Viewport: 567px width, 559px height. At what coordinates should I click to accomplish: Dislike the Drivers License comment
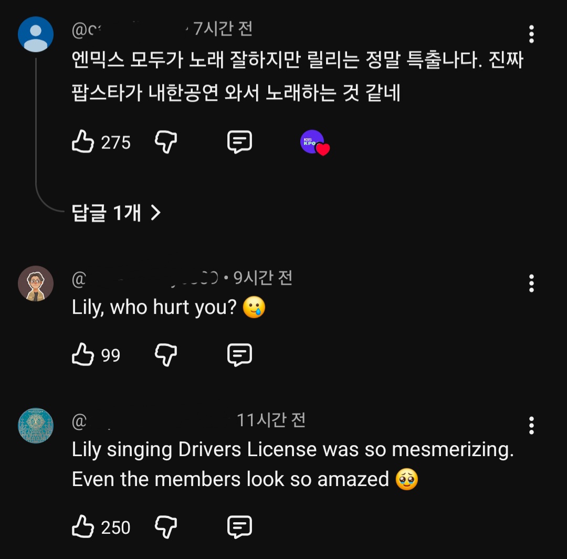point(166,527)
